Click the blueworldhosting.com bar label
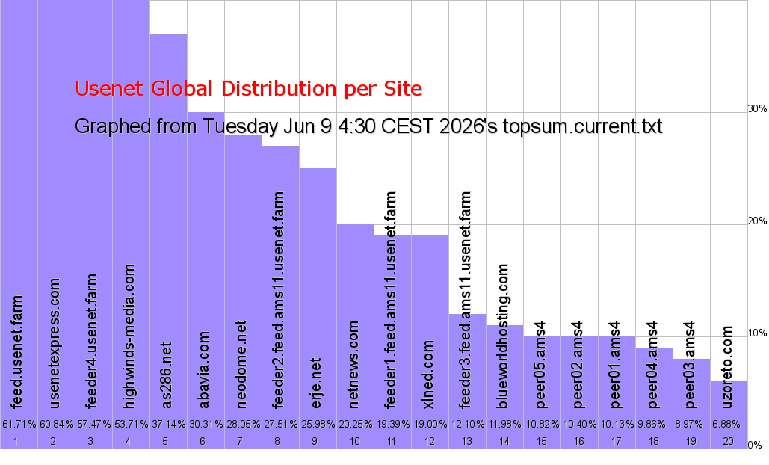This screenshot has height=465, width=769. click(503, 336)
